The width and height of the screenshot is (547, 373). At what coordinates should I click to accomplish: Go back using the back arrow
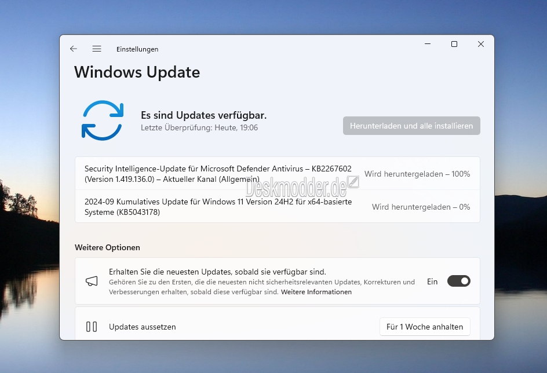[73, 49]
